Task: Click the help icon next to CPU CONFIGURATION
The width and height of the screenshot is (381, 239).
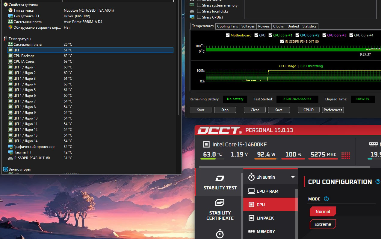Action: pos(378,182)
